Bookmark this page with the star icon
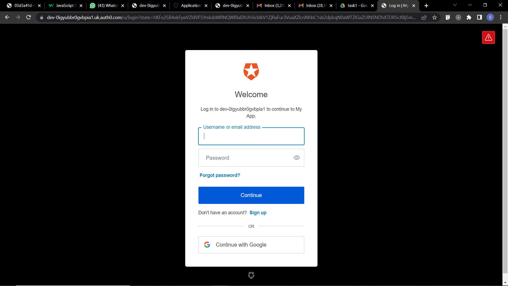Screen dimensions: 508x286 pyautogui.click(x=434, y=17)
